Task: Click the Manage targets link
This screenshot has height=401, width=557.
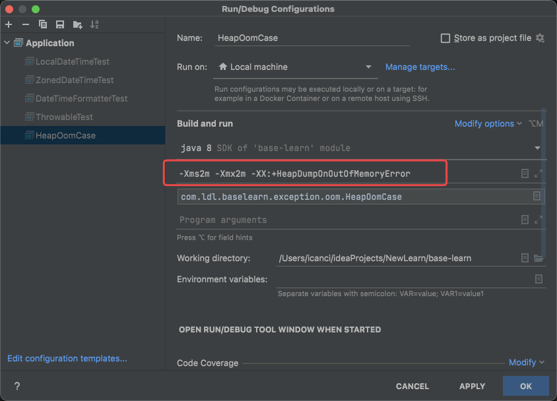Action: [420, 67]
